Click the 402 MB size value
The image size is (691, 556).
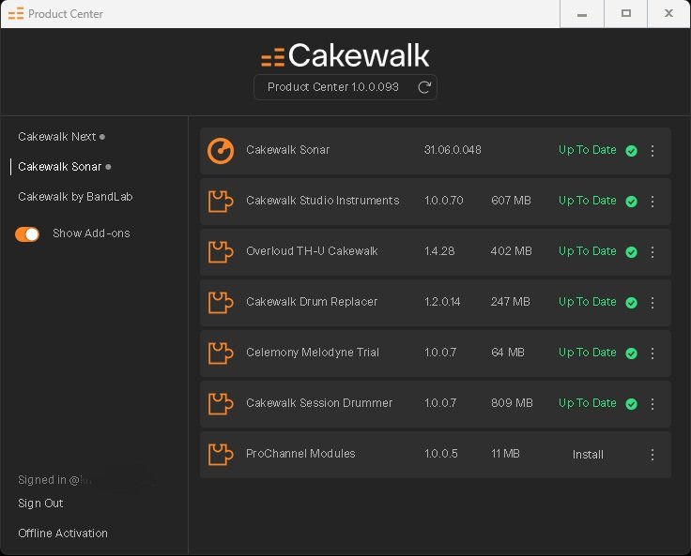coord(511,251)
